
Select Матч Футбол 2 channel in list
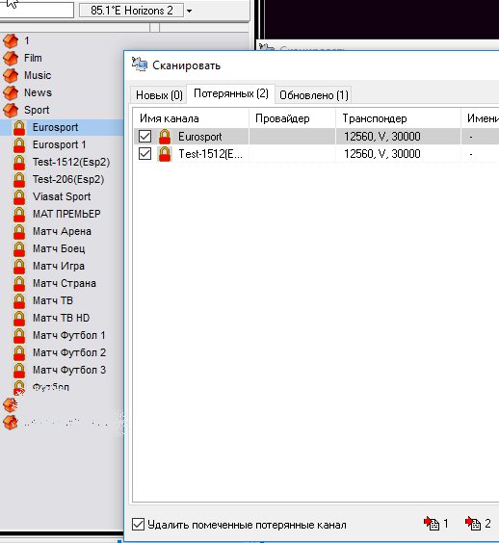click(69, 352)
